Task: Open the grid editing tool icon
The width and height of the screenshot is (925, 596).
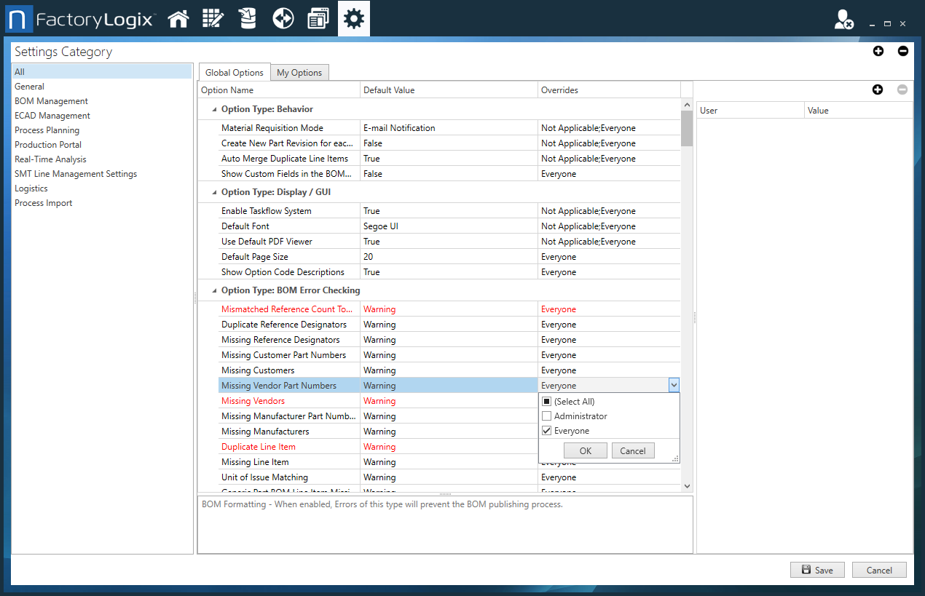Action: click(213, 18)
